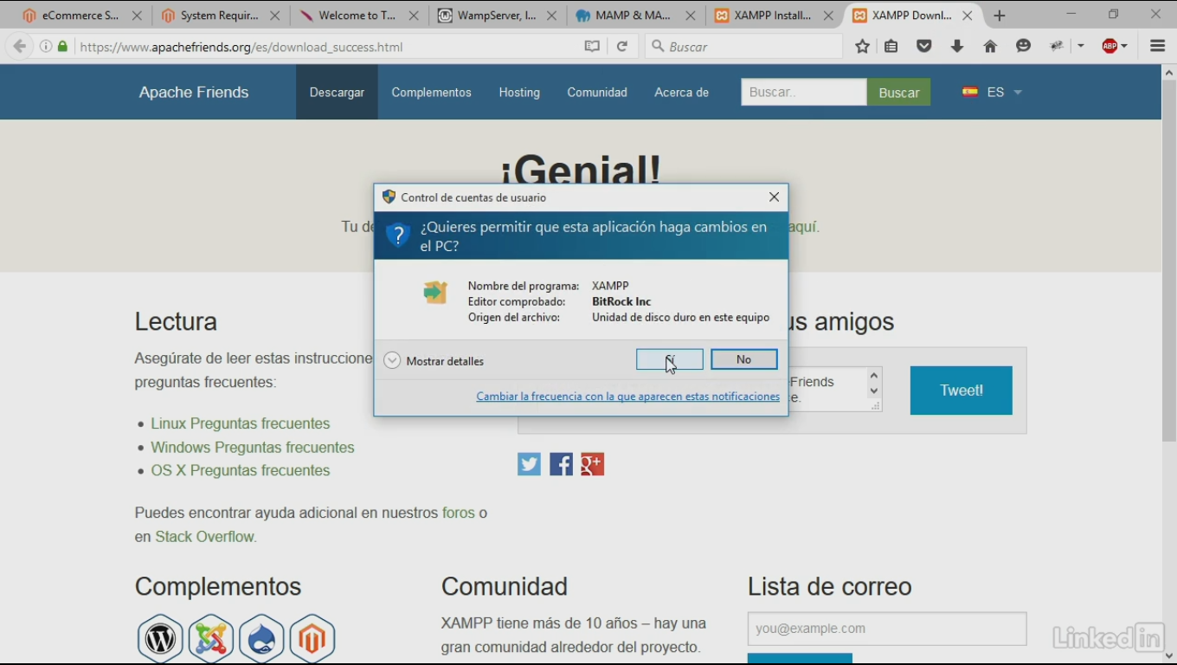Click the green padlock security icon
This screenshot has height=665, width=1177.
click(x=62, y=47)
